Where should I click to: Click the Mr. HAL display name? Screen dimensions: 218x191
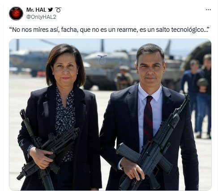point(36,10)
